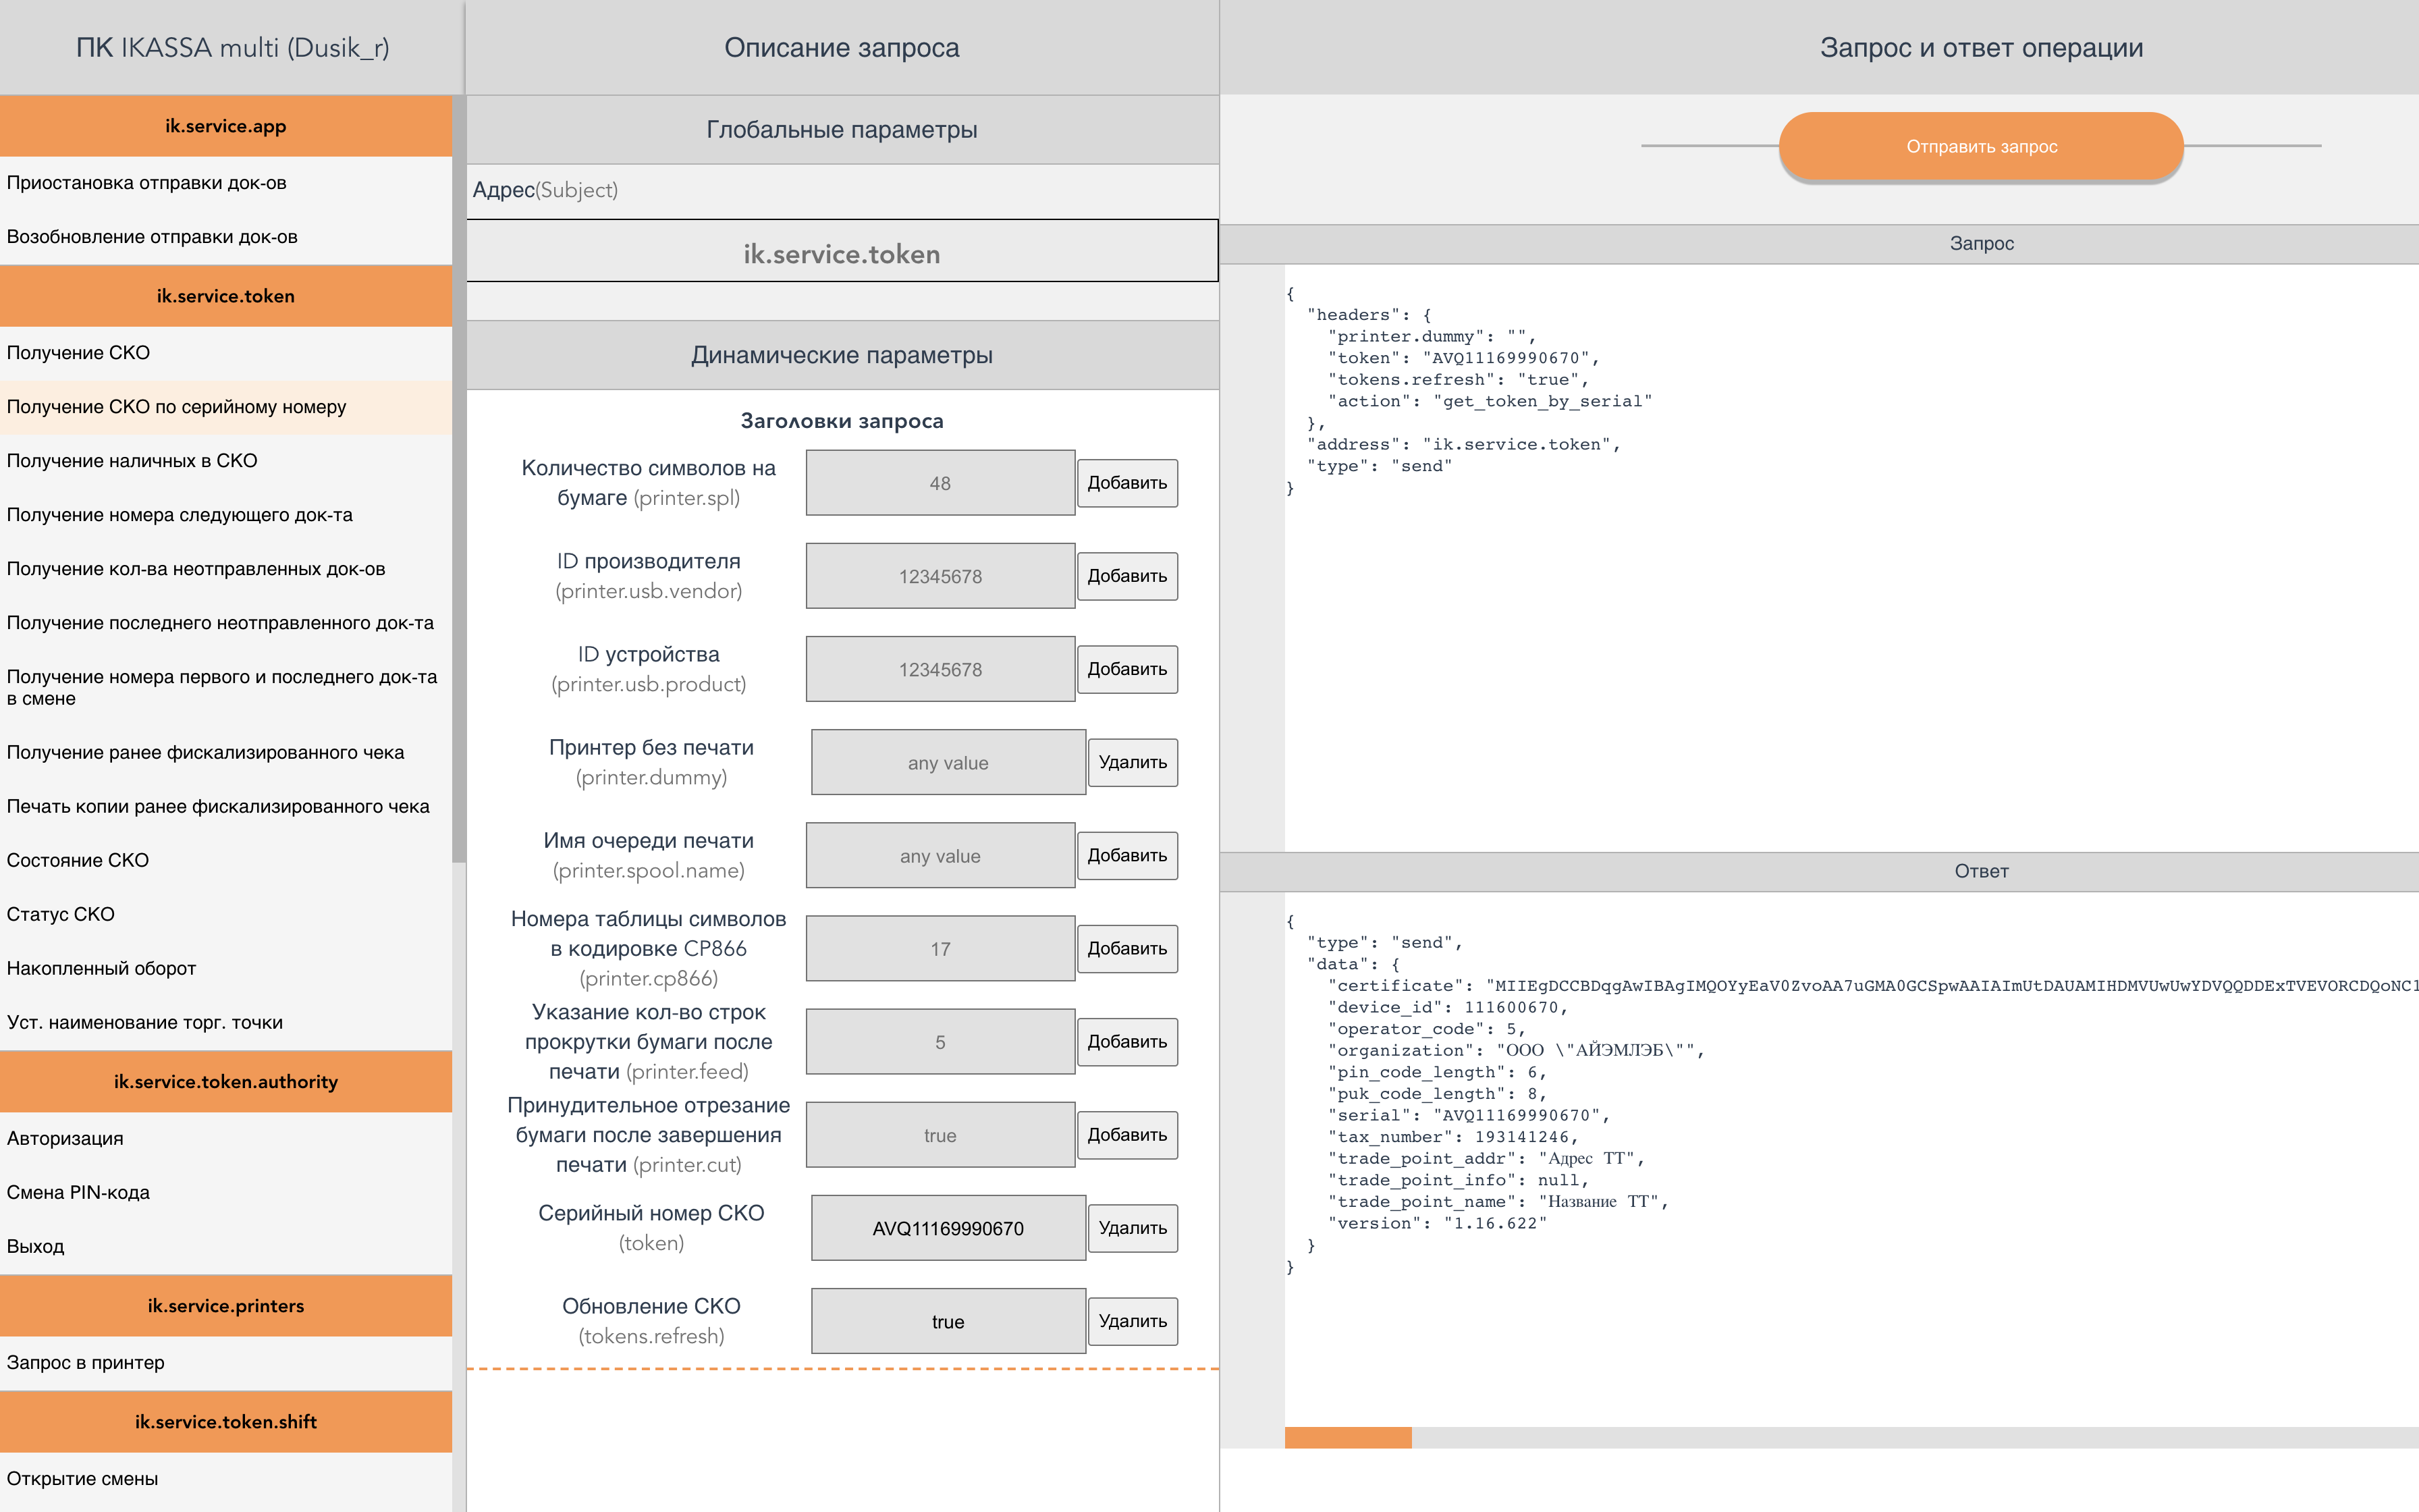The height and width of the screenshot is (1512, 2419).
Task: Add the printer.cut parameter
Action: click(x=1126, y=1135)
